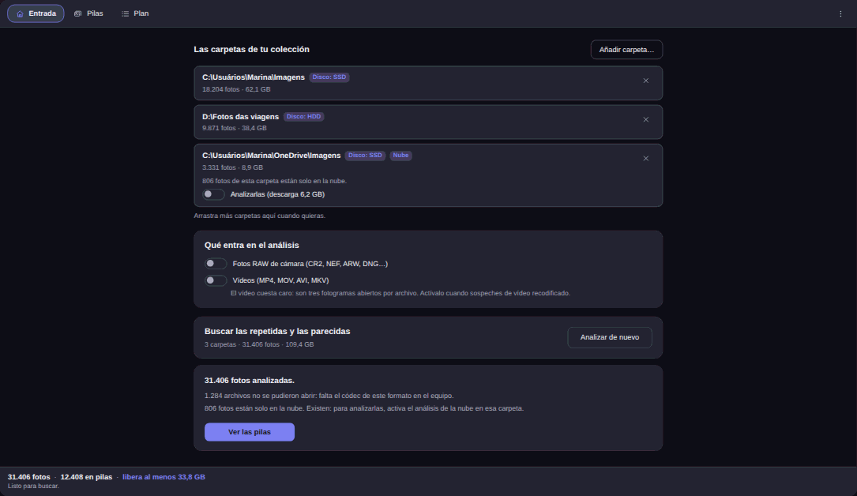The height and width of the screenshot is (496, 857).
Task: Select the Entrada tab
Action: (x=36, y=13)
